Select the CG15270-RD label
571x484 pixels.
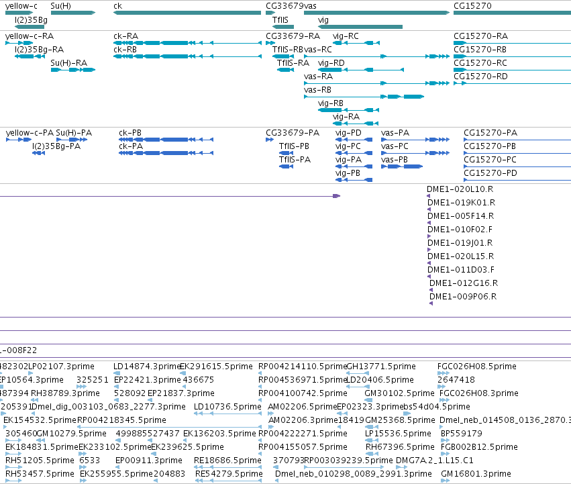(x=480, y=77)
